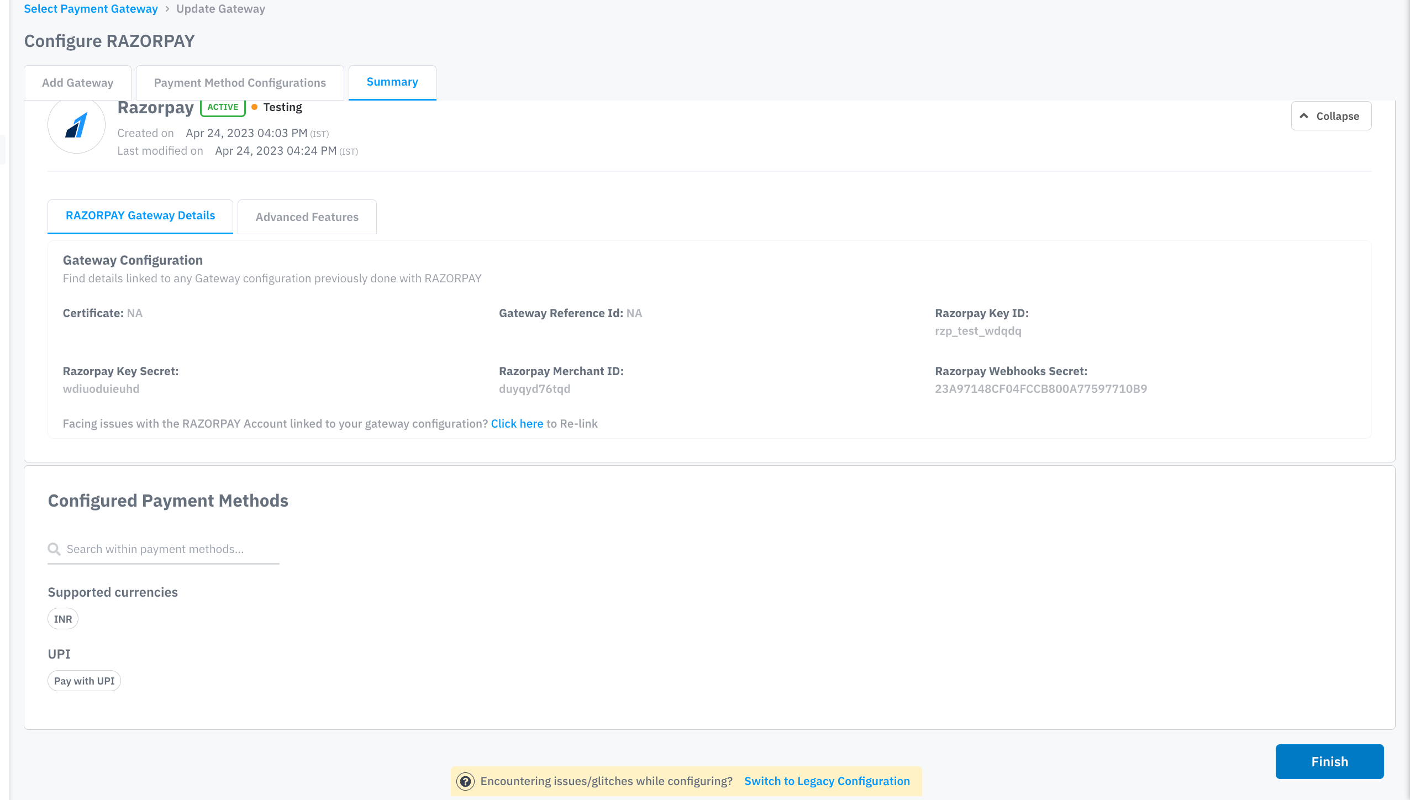
Task: Click the help question mark icon
Action: coord(465,781)
